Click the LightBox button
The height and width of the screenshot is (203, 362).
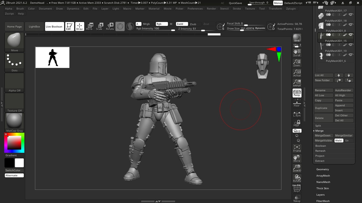coord(35,27)
